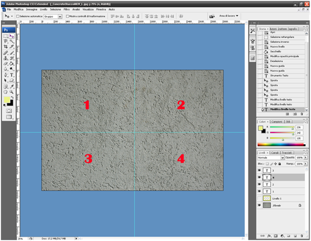Viewport: 311px width, 241px height.
Task: Open the Gruppo dropdown in options bar
Action: [x=52, y=16]
